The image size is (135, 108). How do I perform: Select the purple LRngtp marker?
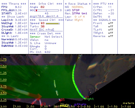[80, 104]
